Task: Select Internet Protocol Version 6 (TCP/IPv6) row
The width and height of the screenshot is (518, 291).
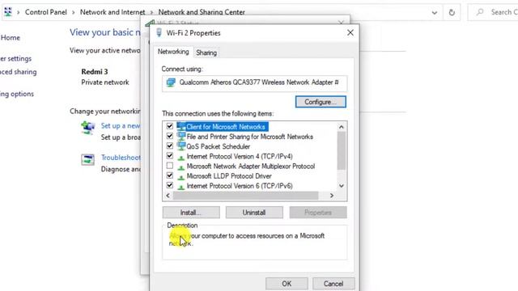Action: pyautogui.click(x=240, y=186)
